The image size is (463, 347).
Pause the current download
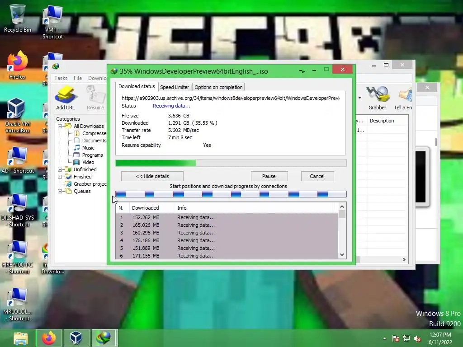pos(269,176)
